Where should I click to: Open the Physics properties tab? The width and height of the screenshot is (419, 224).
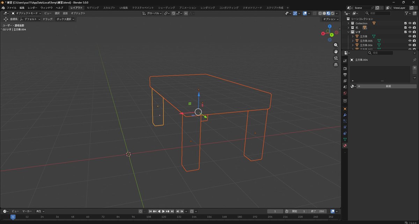[x=345, y=127]
